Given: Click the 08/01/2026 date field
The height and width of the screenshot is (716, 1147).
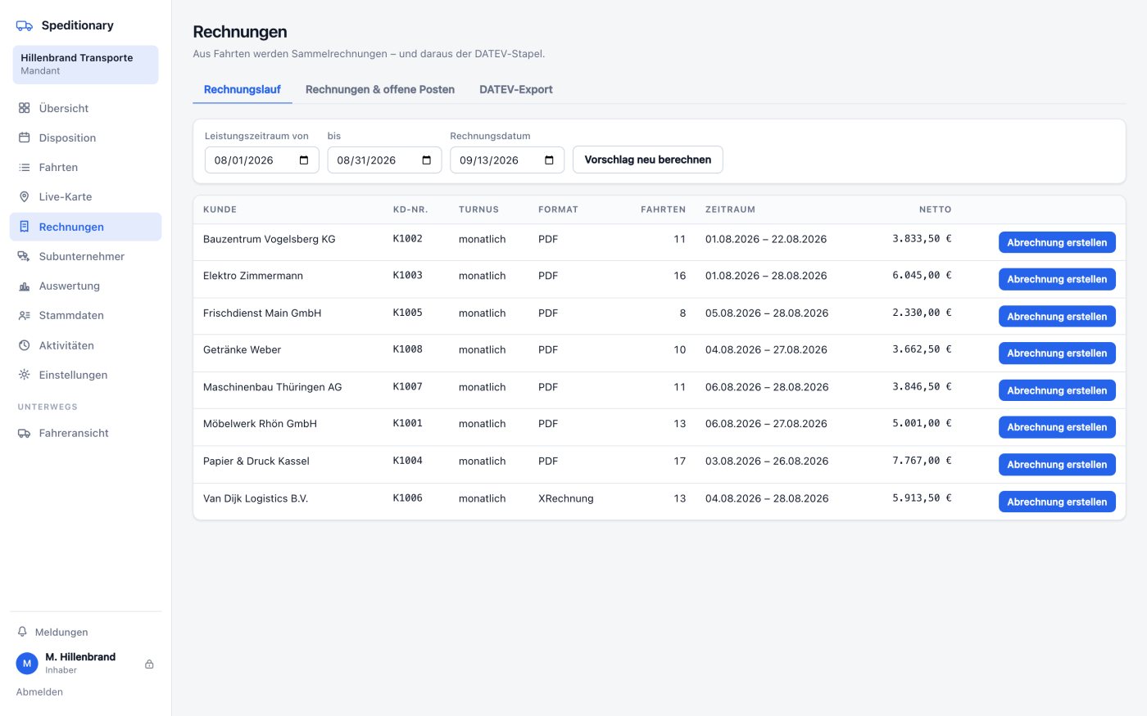Looking at the screenshot, I should point(261,160).
